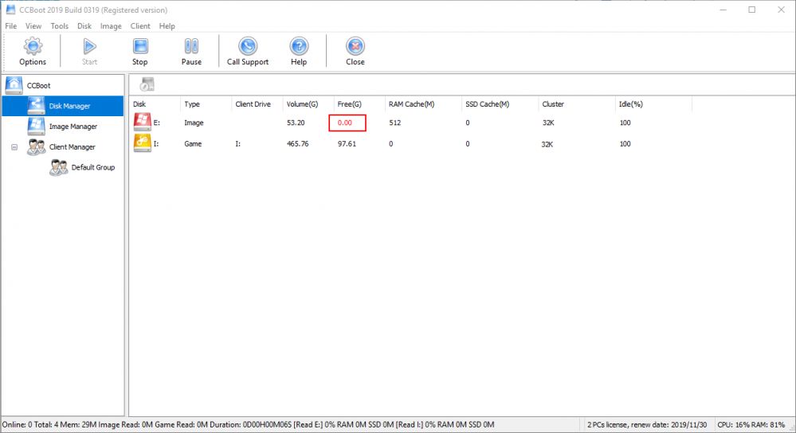The width and height of the screenshot is (796, 433).
Task: Minimize the CCBoot window
Action: point(723,10)
